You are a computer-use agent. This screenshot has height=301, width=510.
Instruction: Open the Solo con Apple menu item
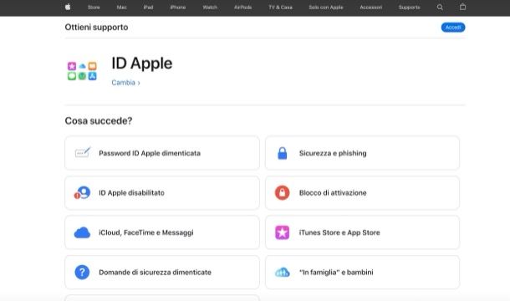[326, 8]
